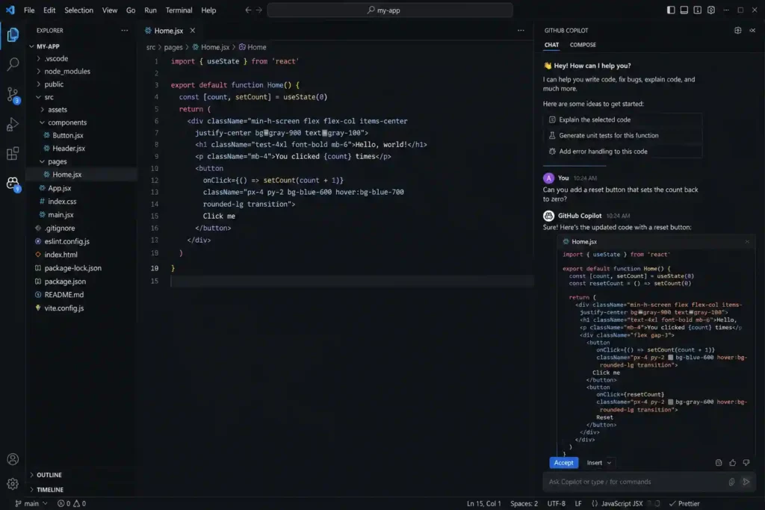Open the customize layout icon
This screenshot has height=510, width=765.
(711, 10)
